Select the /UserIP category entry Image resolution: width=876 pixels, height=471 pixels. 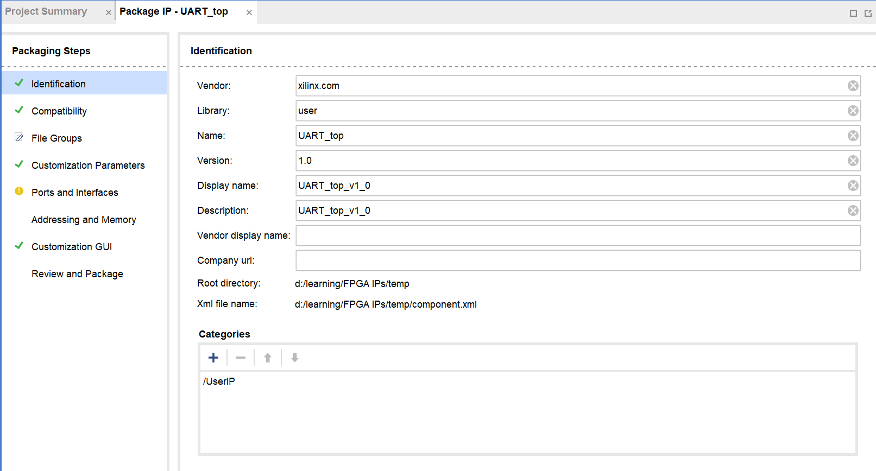(219, 381)
